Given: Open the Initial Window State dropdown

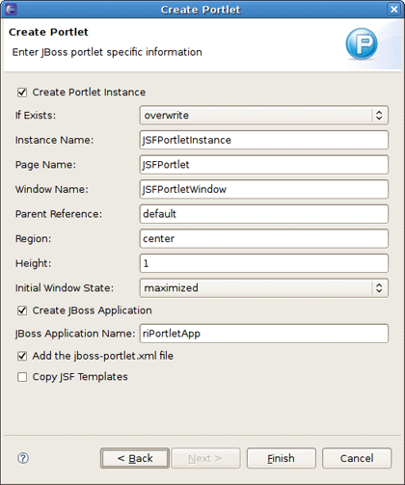Looking at the screenshot, I should click(x=264, y=287).
